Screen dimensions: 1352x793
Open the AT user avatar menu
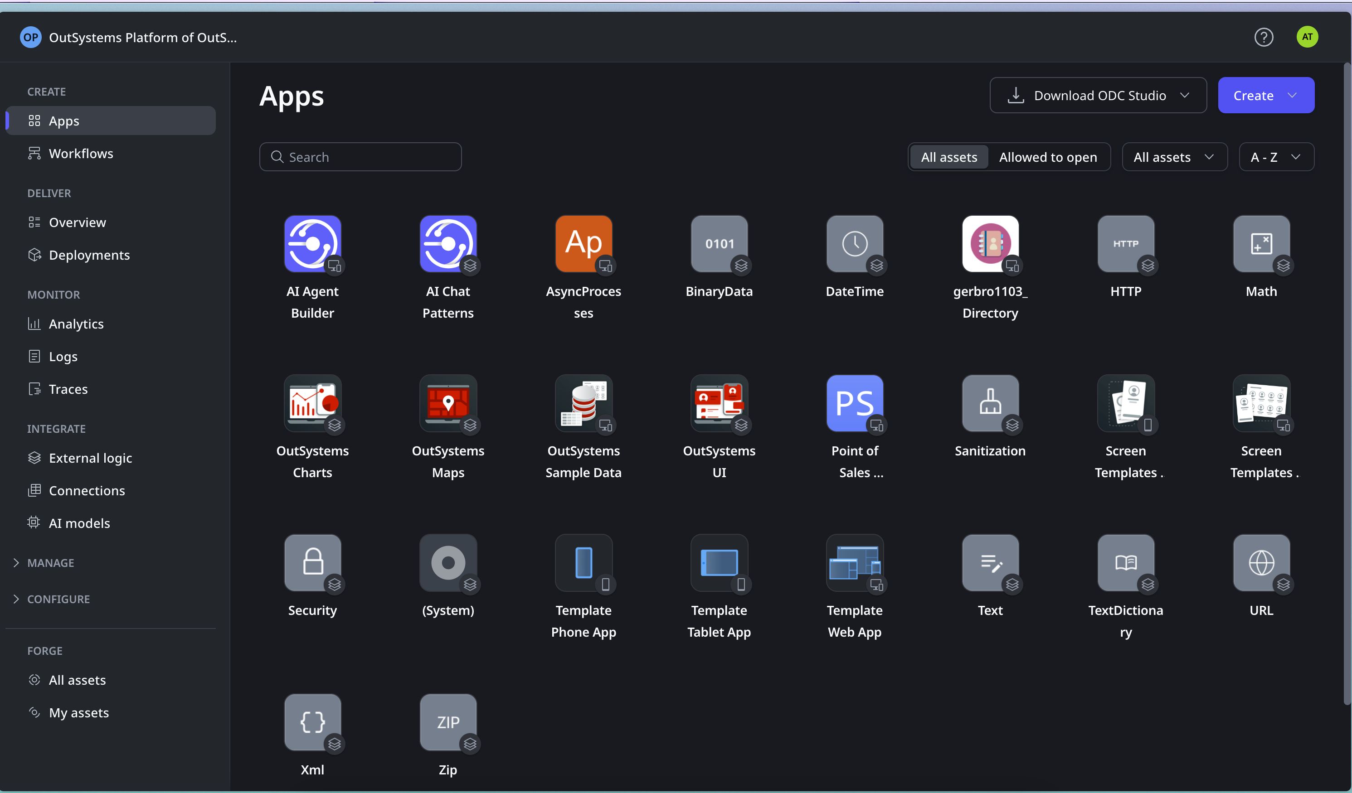tap(1307, 37)
